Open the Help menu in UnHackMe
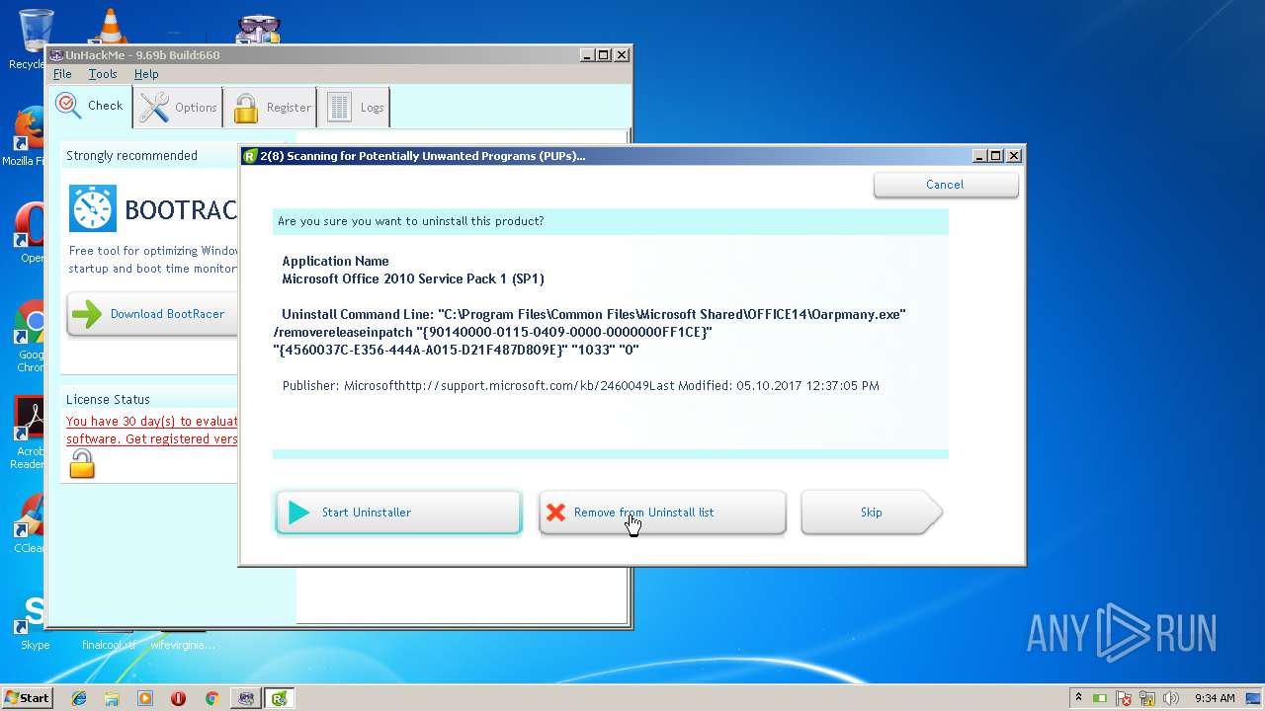The image size is (1265, 711). (146, 74)
